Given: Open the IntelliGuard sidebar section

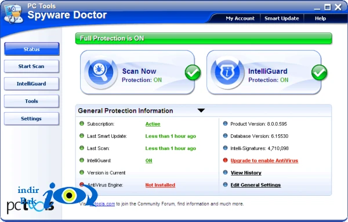Looking at the screenshot, I should click(32, 84).
